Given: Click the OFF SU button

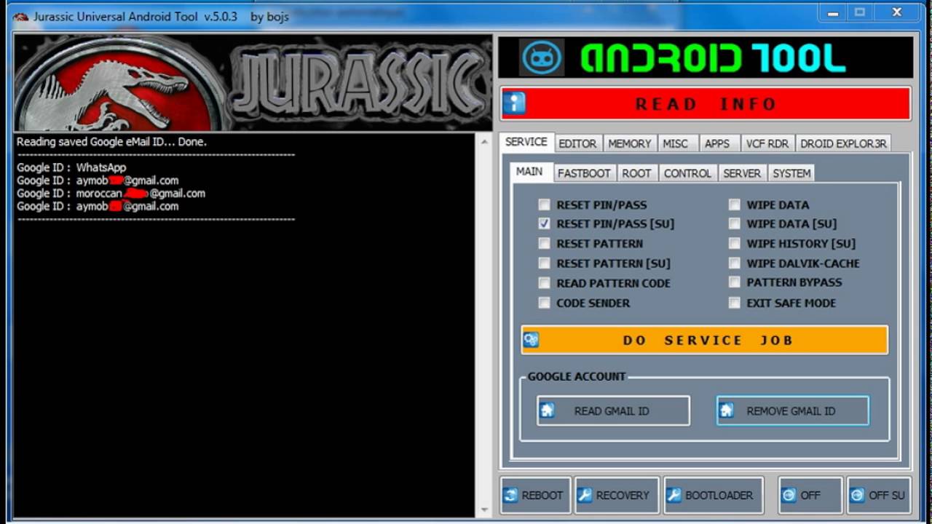Looking at the screenshot, I should [x=879, y=495].
